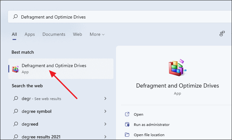Viewport: 232px width, 140px height.
Task: Expand the degree symbol suggestion arrow
Action: (x=105, y=111)
